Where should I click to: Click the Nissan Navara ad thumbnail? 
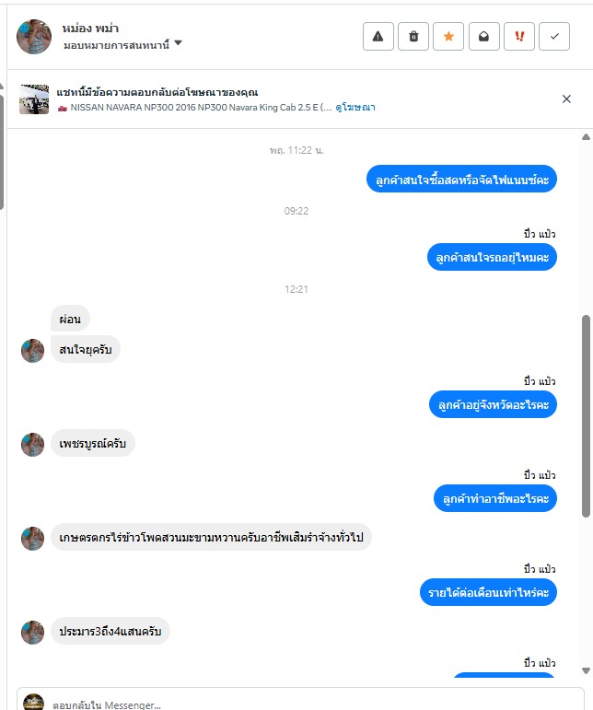(34, 99)
